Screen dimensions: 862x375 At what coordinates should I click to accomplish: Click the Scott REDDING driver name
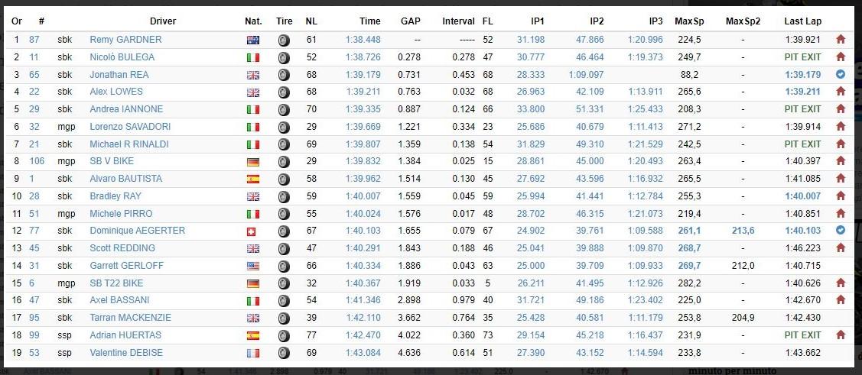122,248
